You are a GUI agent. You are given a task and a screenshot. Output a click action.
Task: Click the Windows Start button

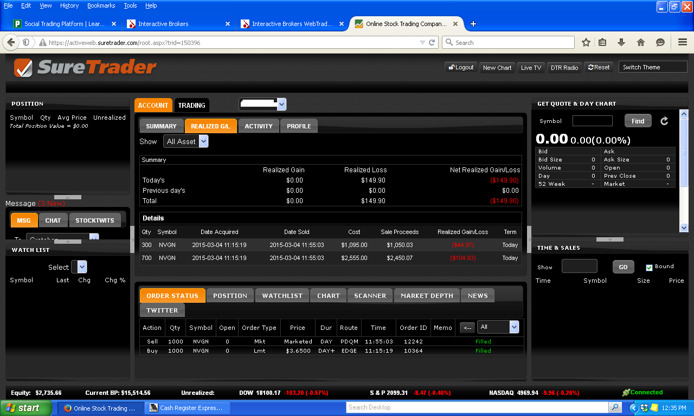(26, 408)
